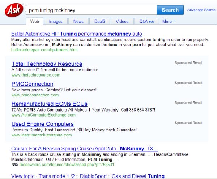Switch to the Images tab
This screenshot has height=179, width=217.
coord(56,21)
